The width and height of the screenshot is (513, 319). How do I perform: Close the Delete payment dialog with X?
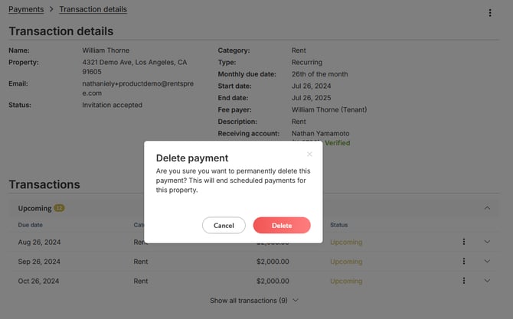pyautogui.click(x=309, y=154)
